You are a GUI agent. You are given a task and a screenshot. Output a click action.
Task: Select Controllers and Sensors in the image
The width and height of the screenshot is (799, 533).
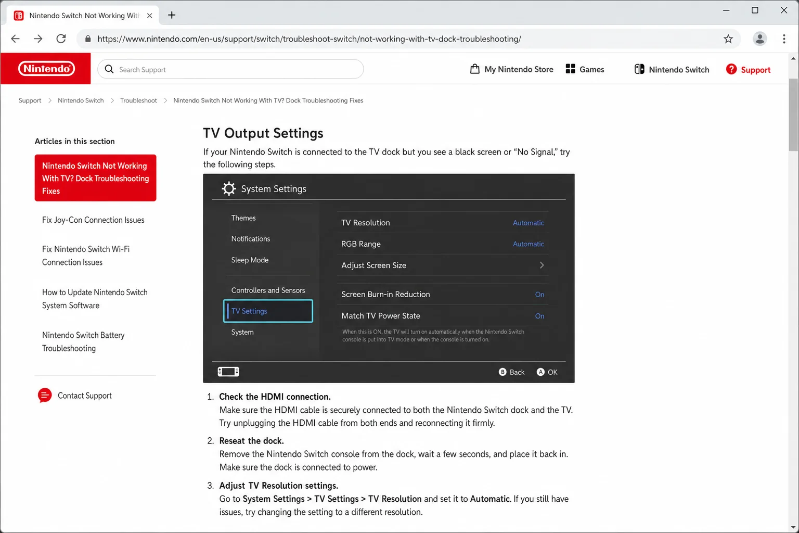coord(268,290)
